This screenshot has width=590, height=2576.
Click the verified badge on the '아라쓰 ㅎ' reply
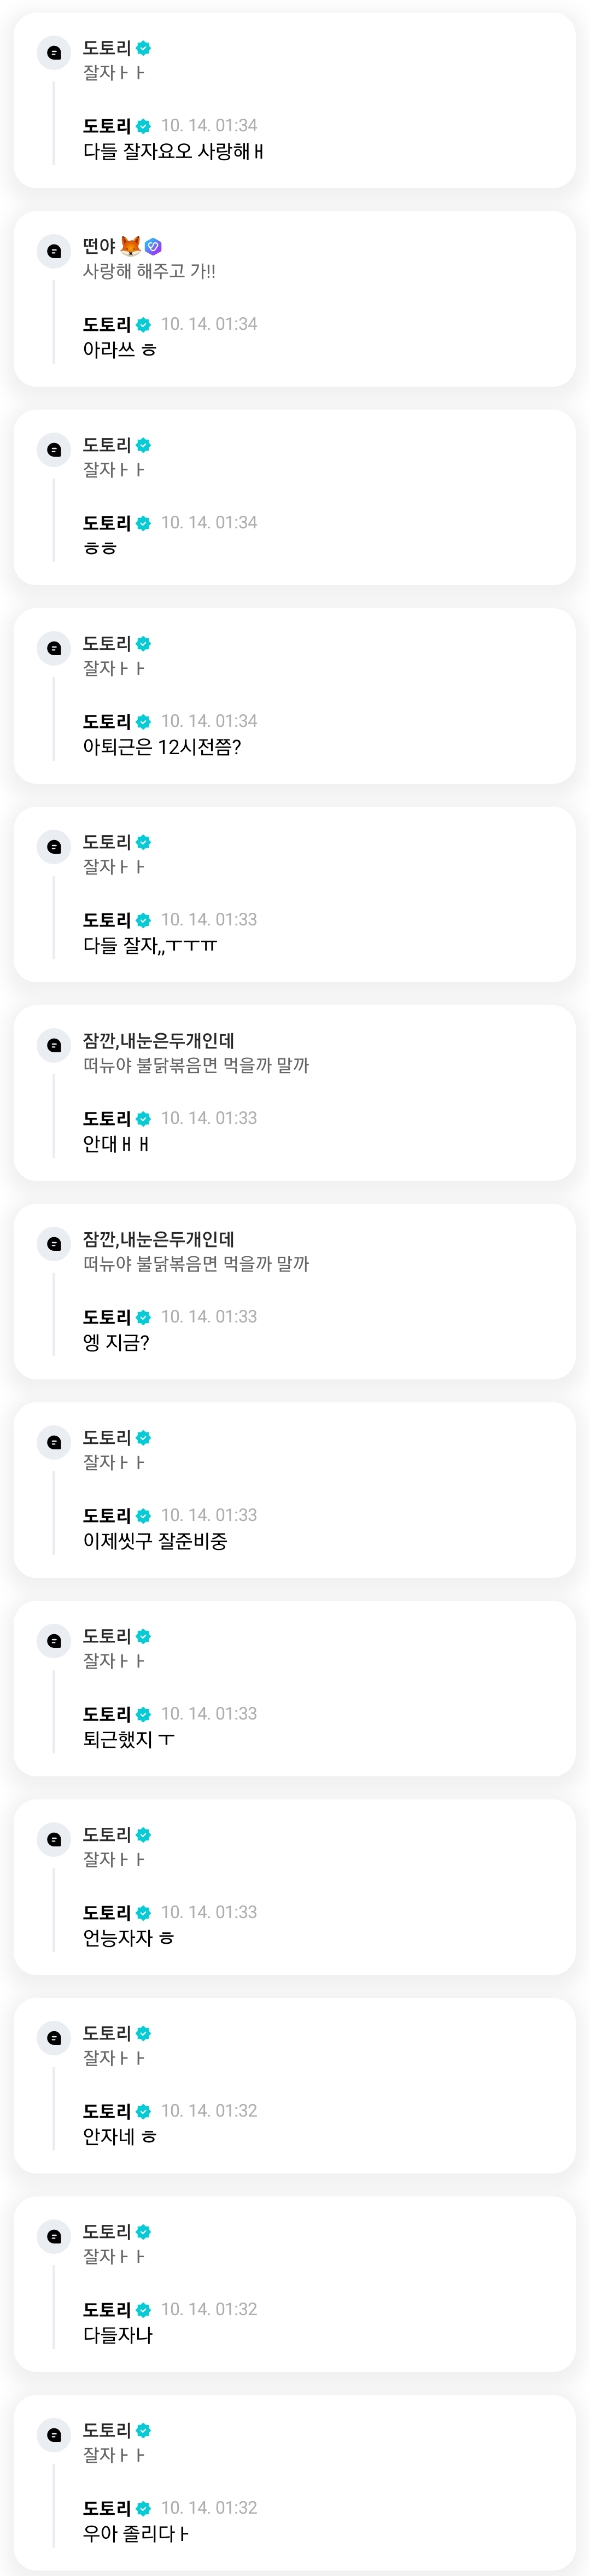point(143,325)
